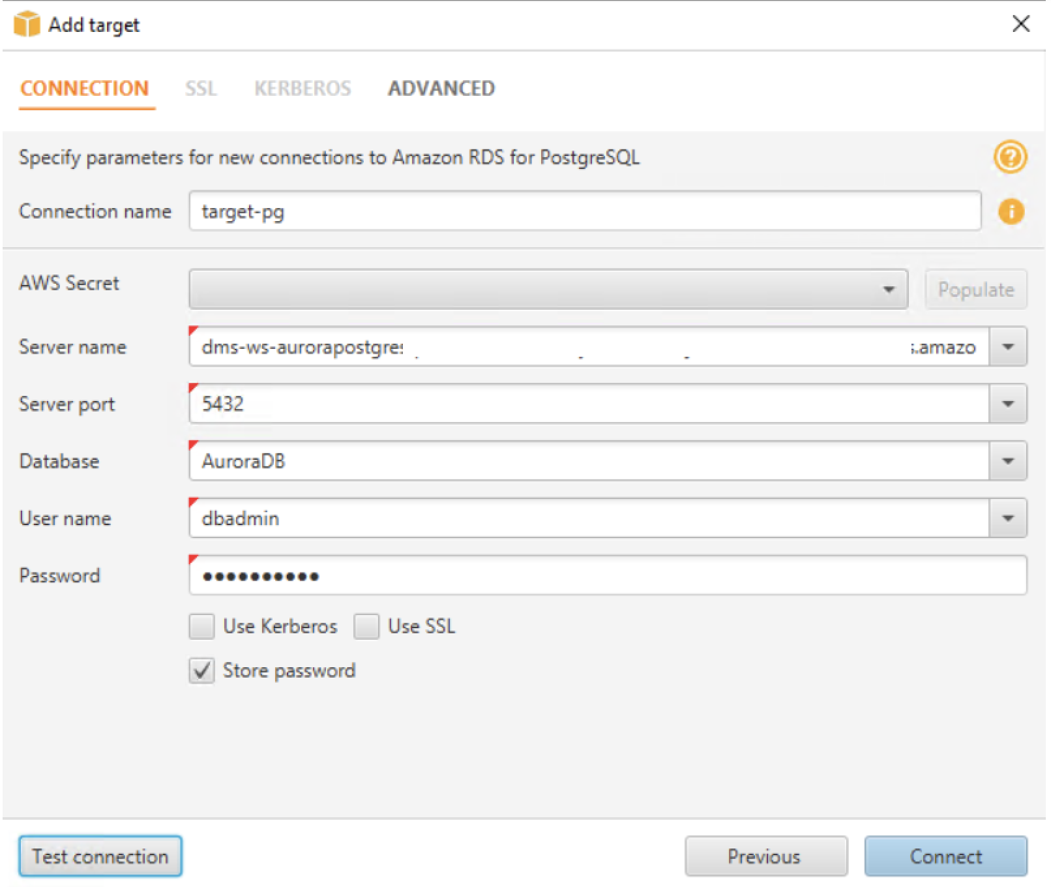Enable the Use Kerberos checkbox

tap(201, 626)
